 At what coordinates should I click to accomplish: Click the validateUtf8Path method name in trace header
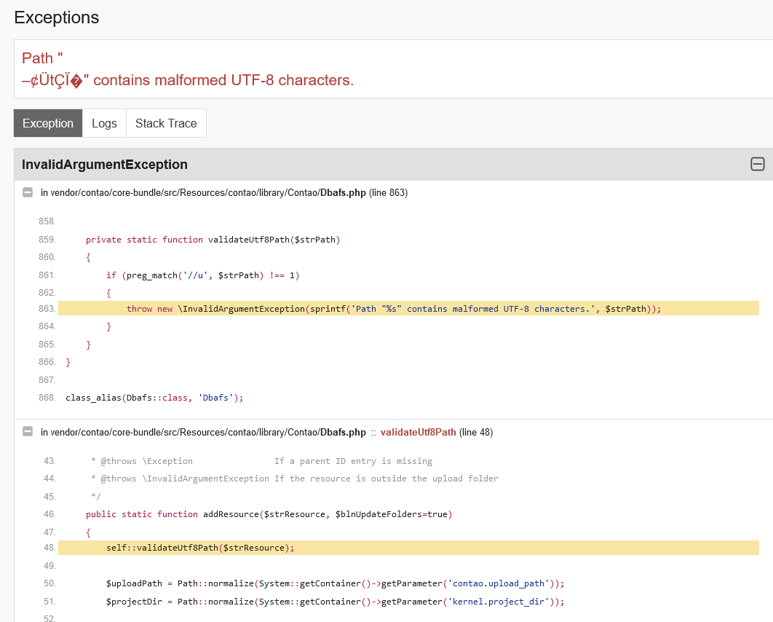coord(418,432)
